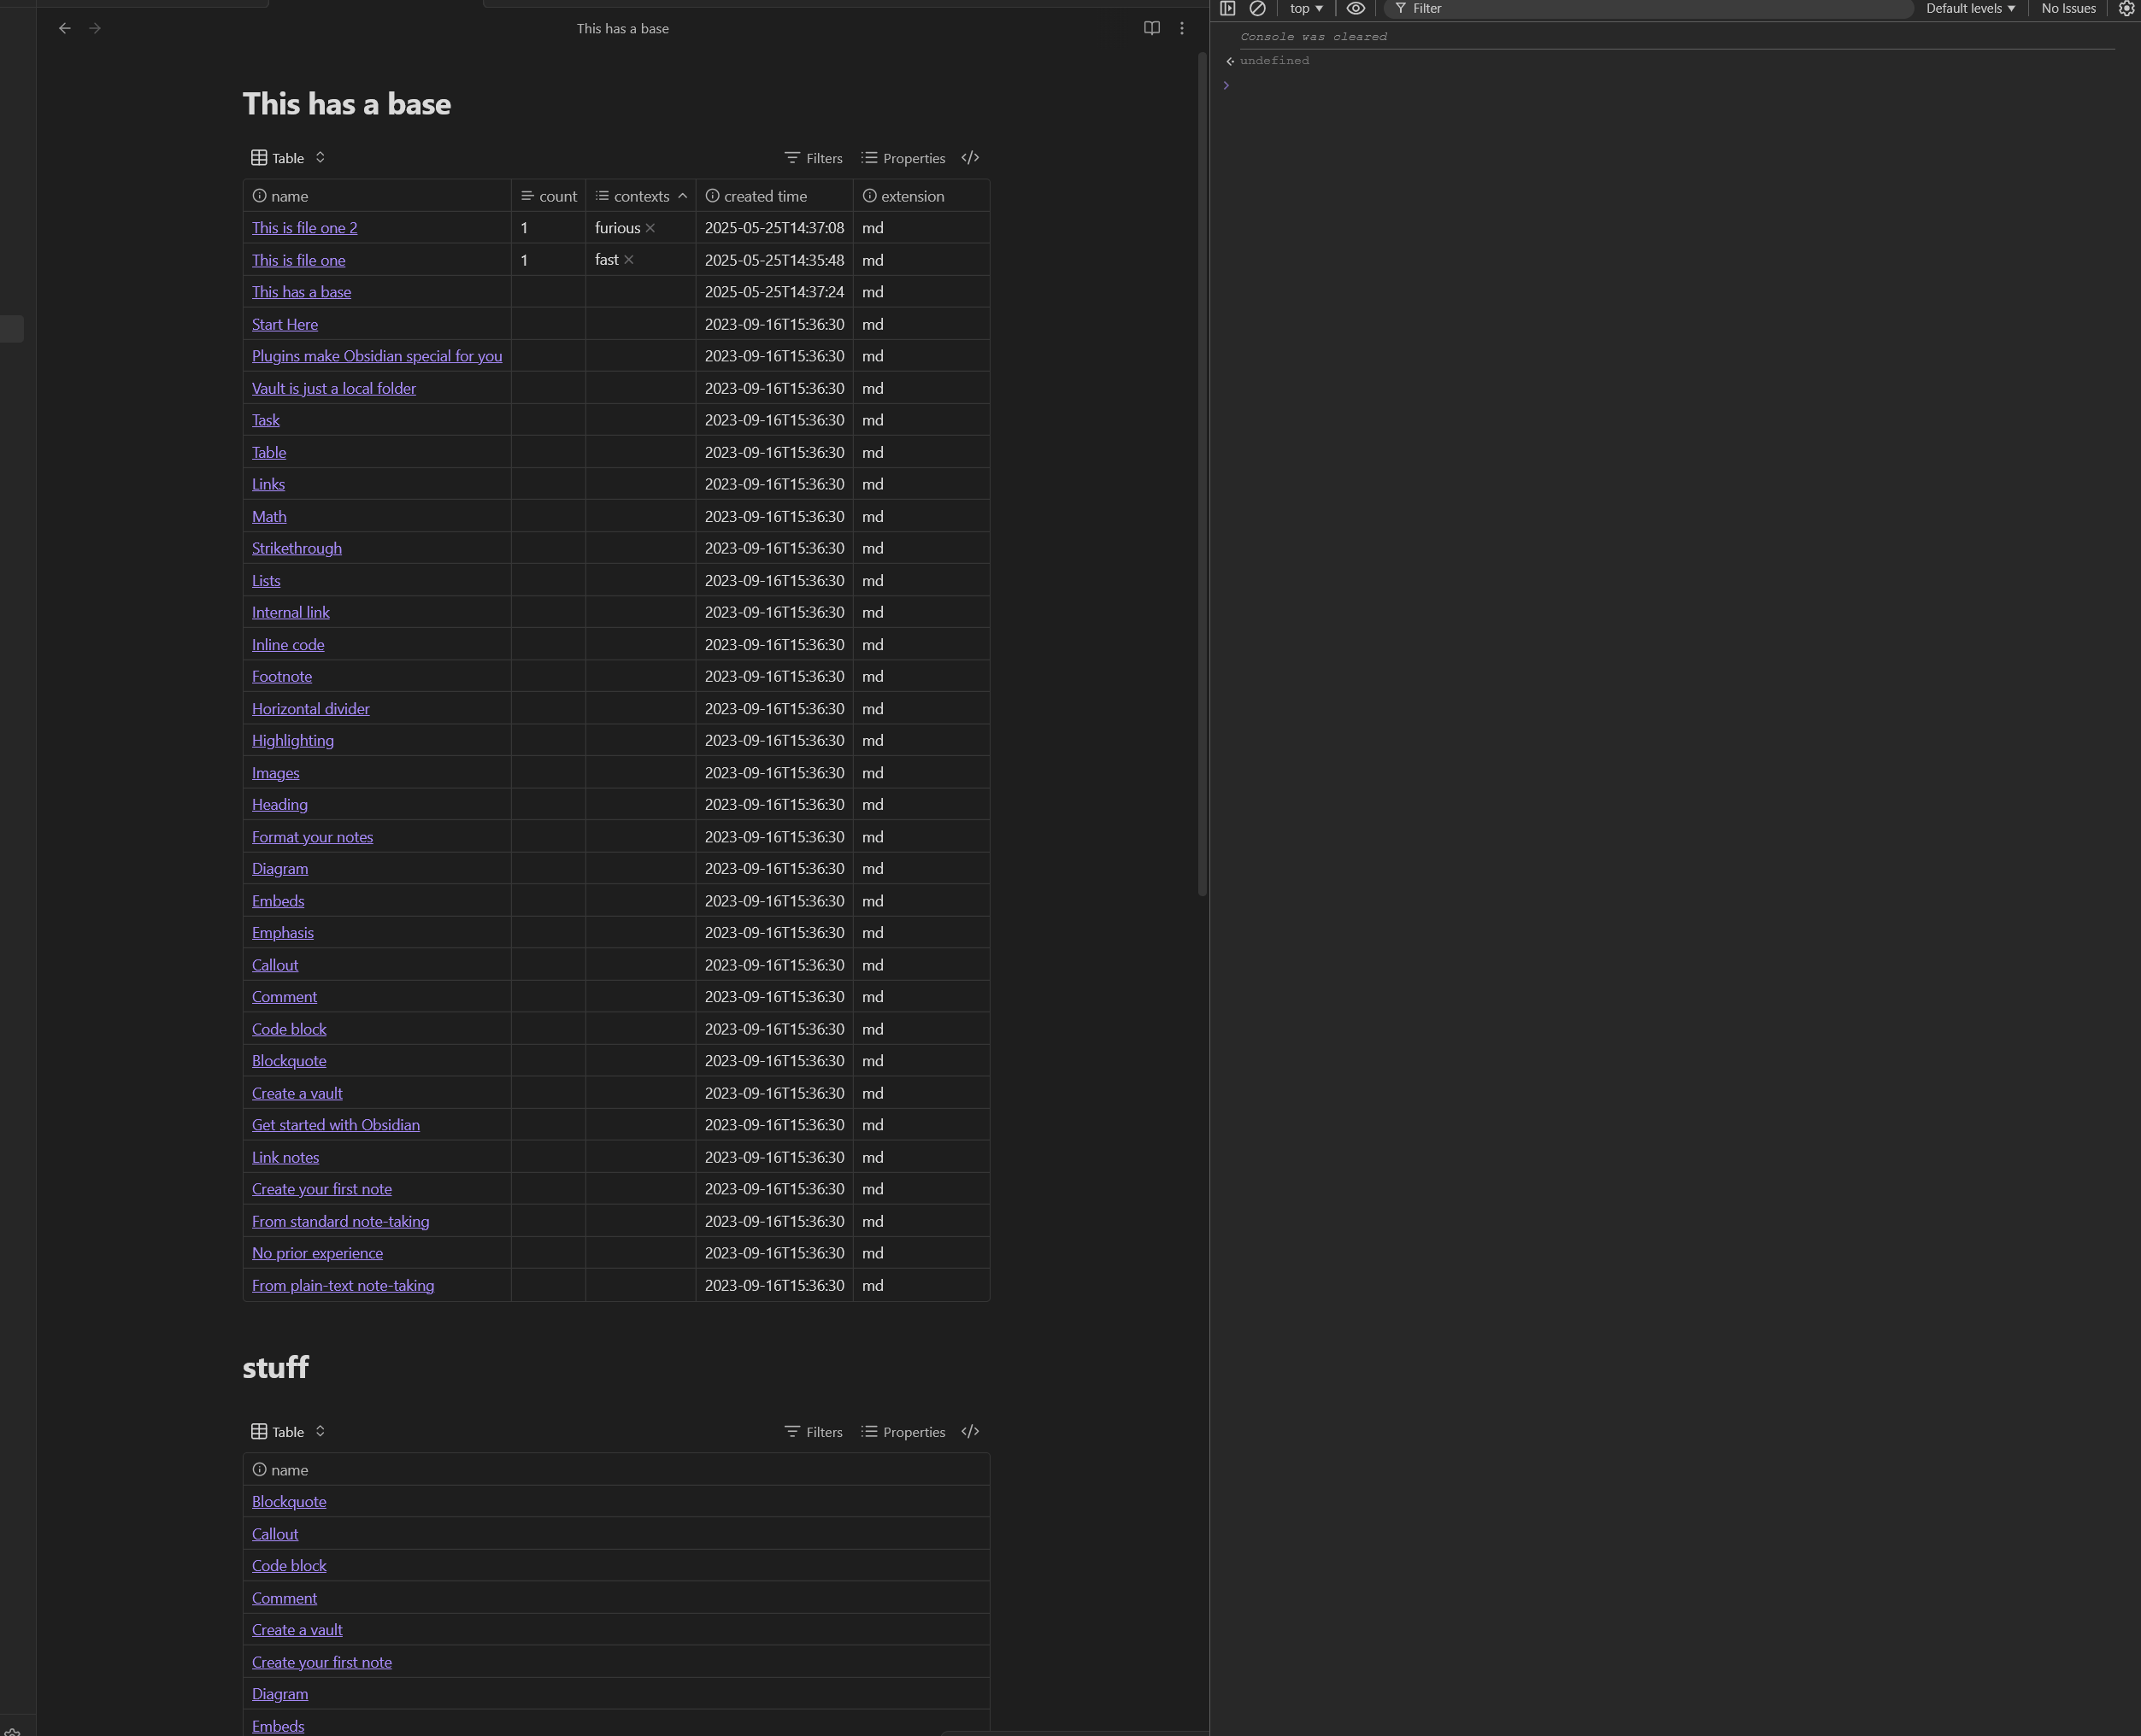Viewport: 2141px width, 1736px height.
Task: Go back with the left arrow
Action: coord(65,28)
